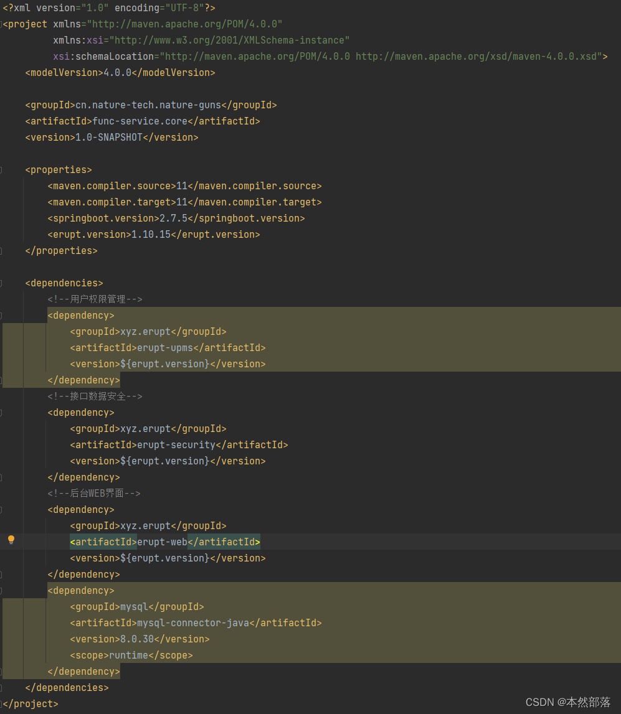Screen dimensions: 621x714
Task: Click the XMLSchema-instance URL value
Action: (229, 40)
